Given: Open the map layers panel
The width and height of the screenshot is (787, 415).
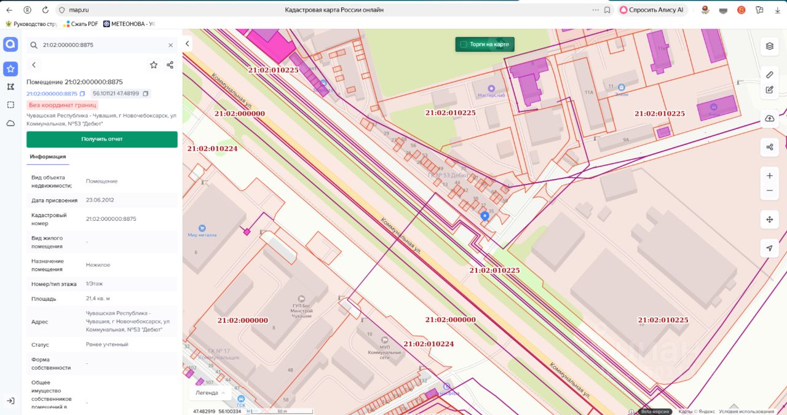Looking at the screenshot, I should pos(769,46).
